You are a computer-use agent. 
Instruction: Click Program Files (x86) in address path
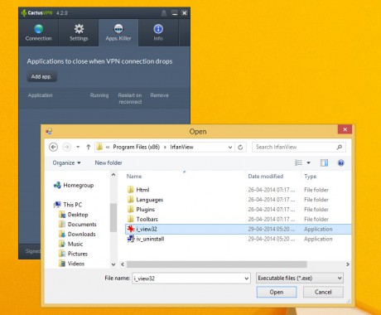coord(137,147)
